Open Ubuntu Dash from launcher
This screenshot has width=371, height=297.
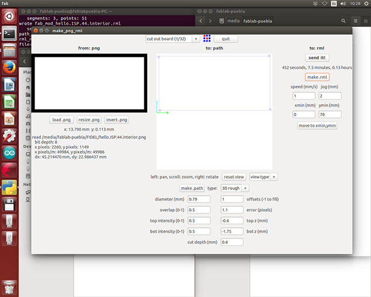coord(9,16)
